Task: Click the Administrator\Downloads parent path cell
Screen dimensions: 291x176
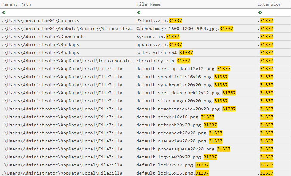Action: pyautogui.click(x=43, y=37)
